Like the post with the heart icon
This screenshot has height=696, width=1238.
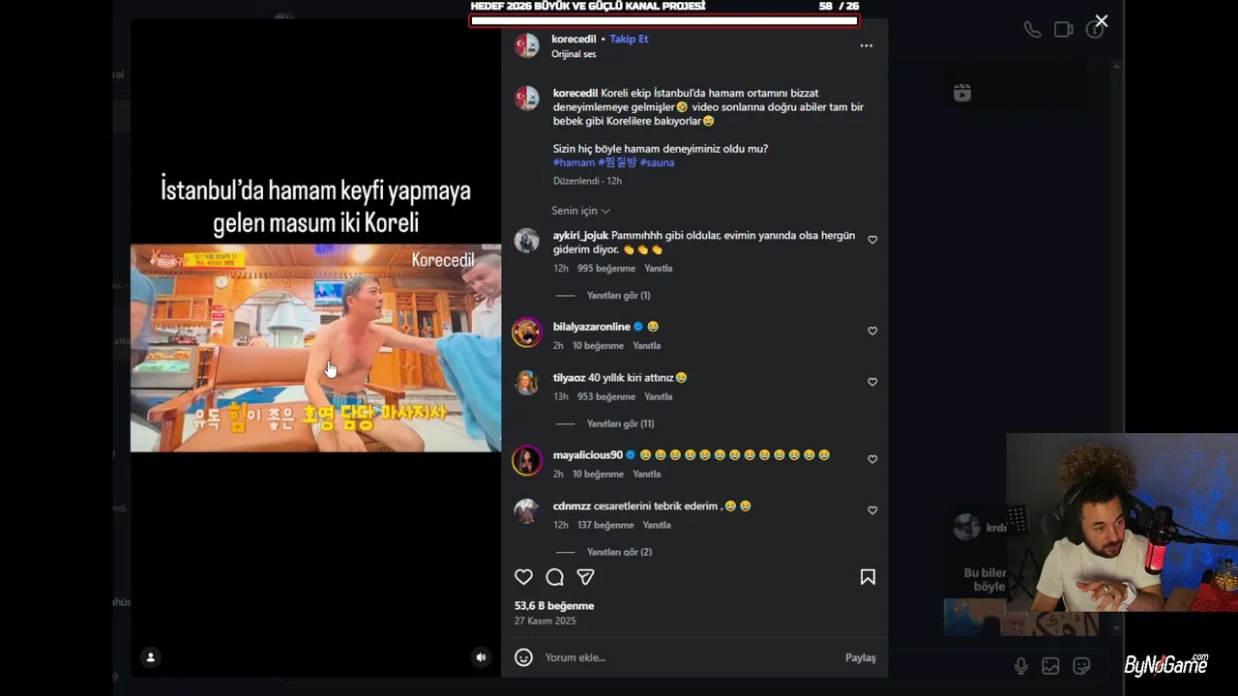(523, 577)
